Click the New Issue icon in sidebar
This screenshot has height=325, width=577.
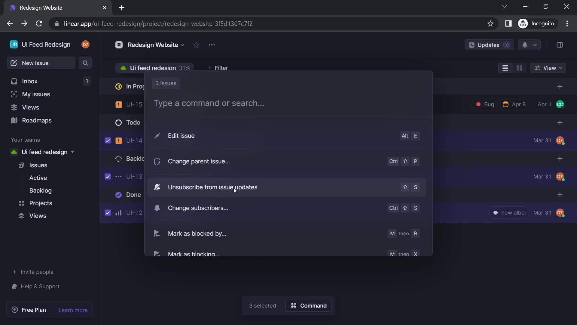13,63
